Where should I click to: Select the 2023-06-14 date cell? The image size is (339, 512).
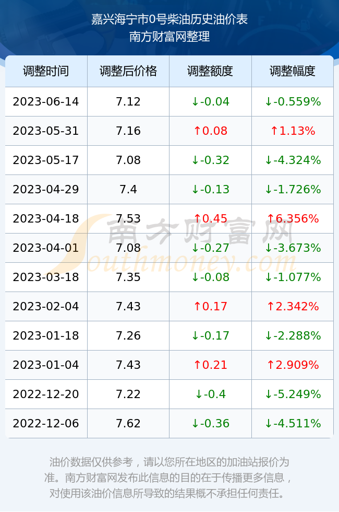[x=46, y=101]
